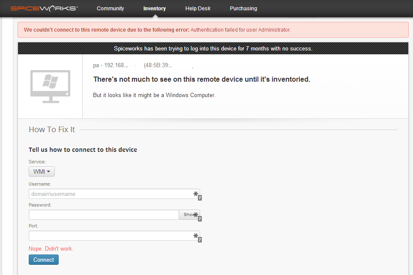Open the Inventory menu
The image size is (413, 275).
coord(154,8)
